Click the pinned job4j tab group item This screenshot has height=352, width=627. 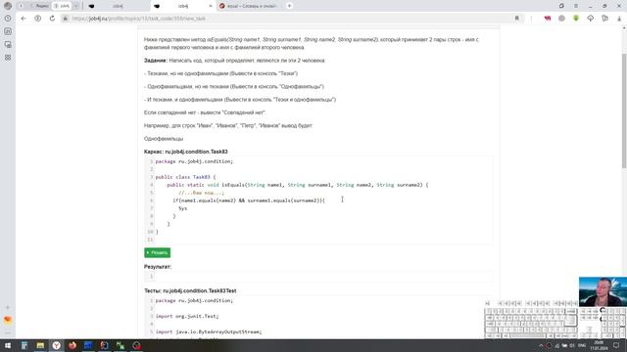[62, 6]
